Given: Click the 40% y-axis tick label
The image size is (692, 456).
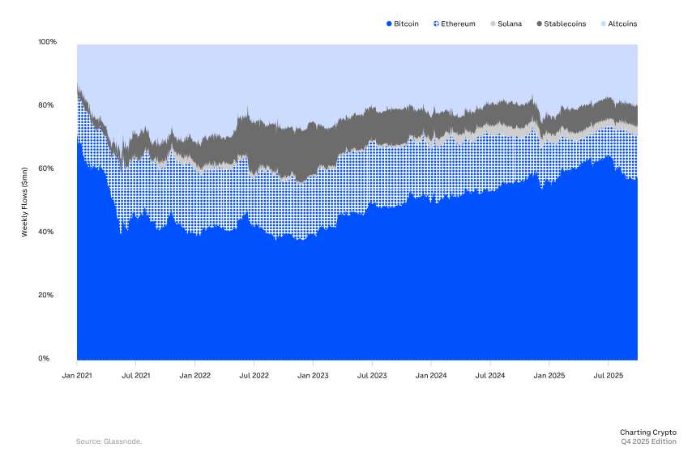Looking at the screenshot, I should 49,232.
